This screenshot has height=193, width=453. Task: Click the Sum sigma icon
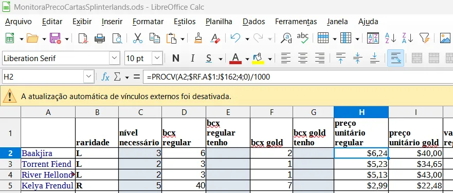tap(117, 77)
